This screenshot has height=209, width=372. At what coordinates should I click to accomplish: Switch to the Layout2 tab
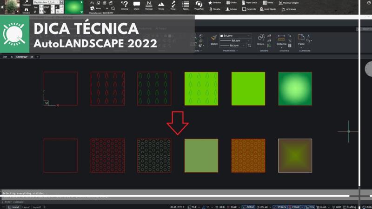point(37,207)
